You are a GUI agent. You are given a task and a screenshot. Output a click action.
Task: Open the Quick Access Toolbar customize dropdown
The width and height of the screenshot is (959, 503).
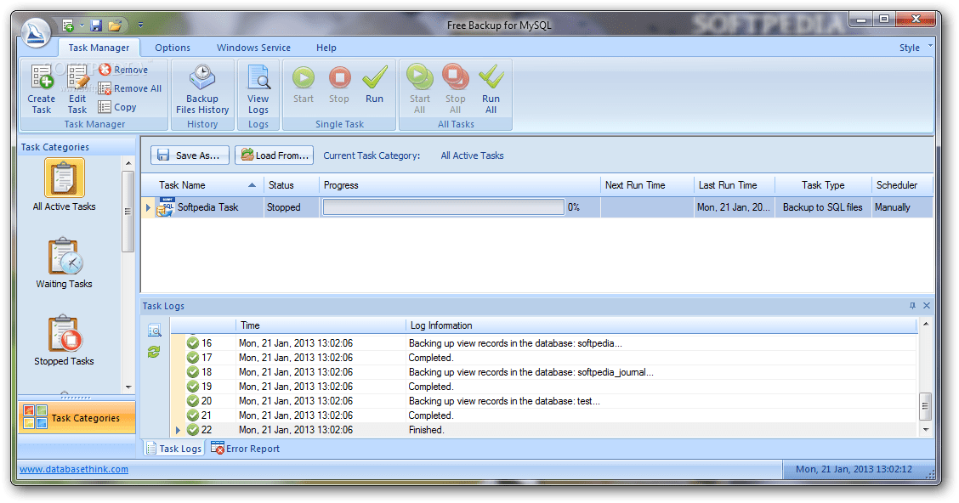click(141, 25)
